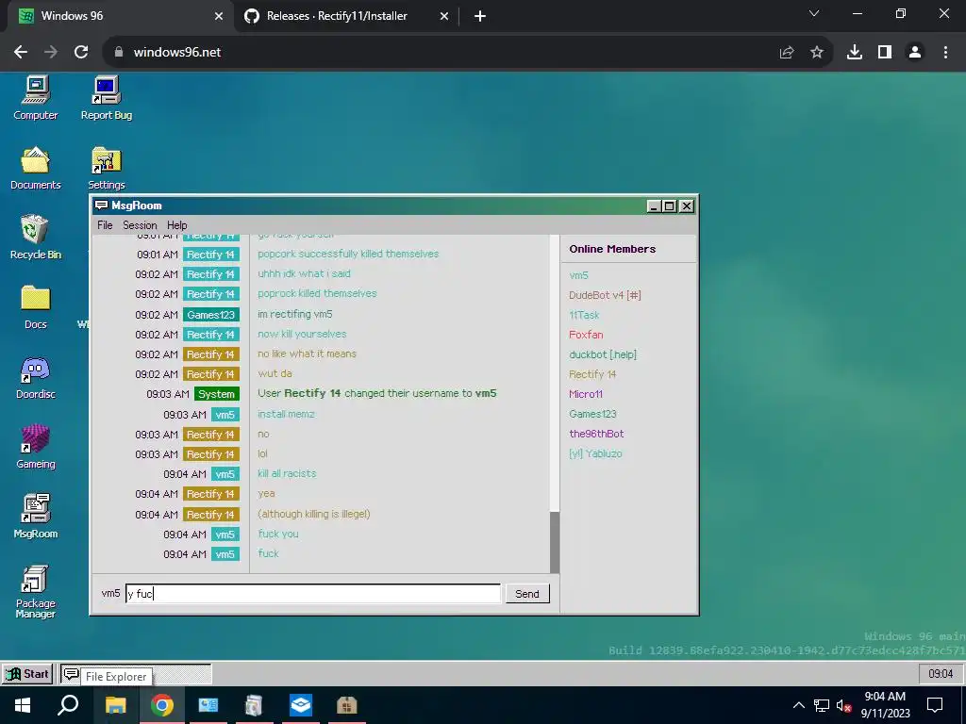Image resolution: width=966 pixels, height=724 pixels.
Task: Open the Windows notification center
Action: click(x=935, y=705)
